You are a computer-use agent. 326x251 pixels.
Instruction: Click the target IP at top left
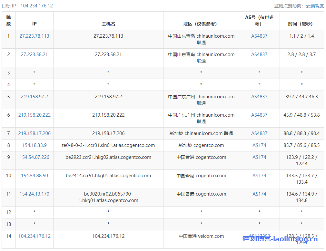pyautogui.click(x=36, y=6)
